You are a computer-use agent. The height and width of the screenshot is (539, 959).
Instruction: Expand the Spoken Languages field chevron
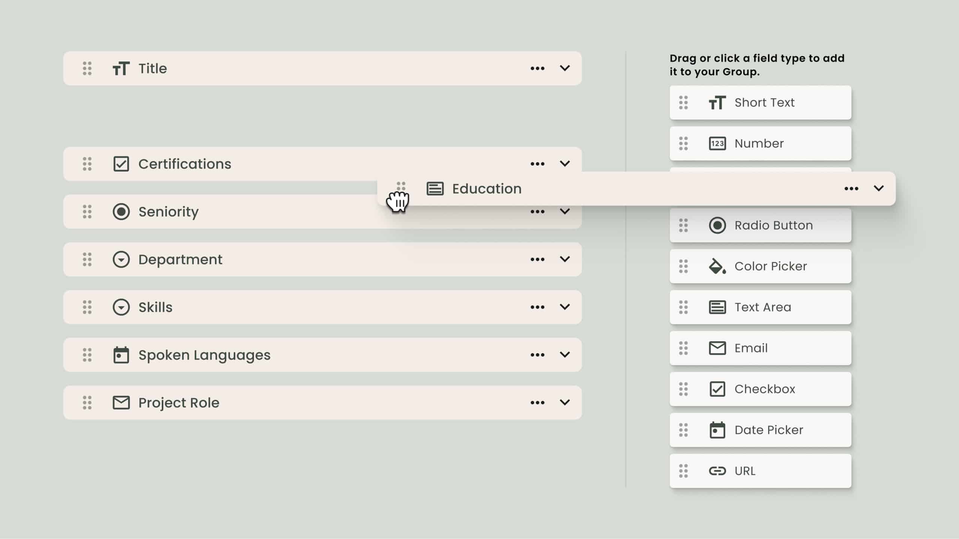coord(565,355)
